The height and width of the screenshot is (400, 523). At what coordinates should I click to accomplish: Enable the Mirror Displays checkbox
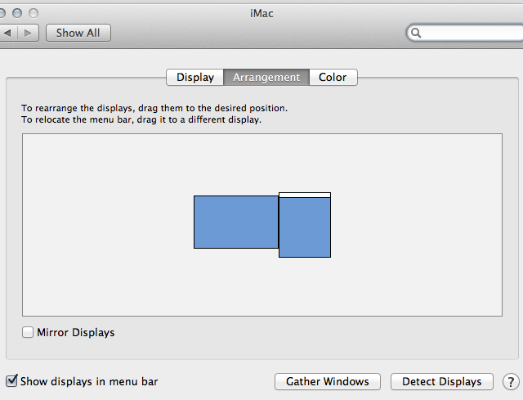[x=29, y=333]
